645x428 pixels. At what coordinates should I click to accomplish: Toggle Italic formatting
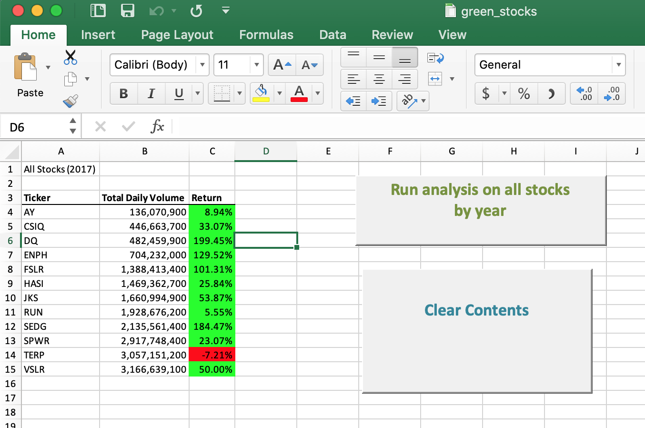pos(151,93)
